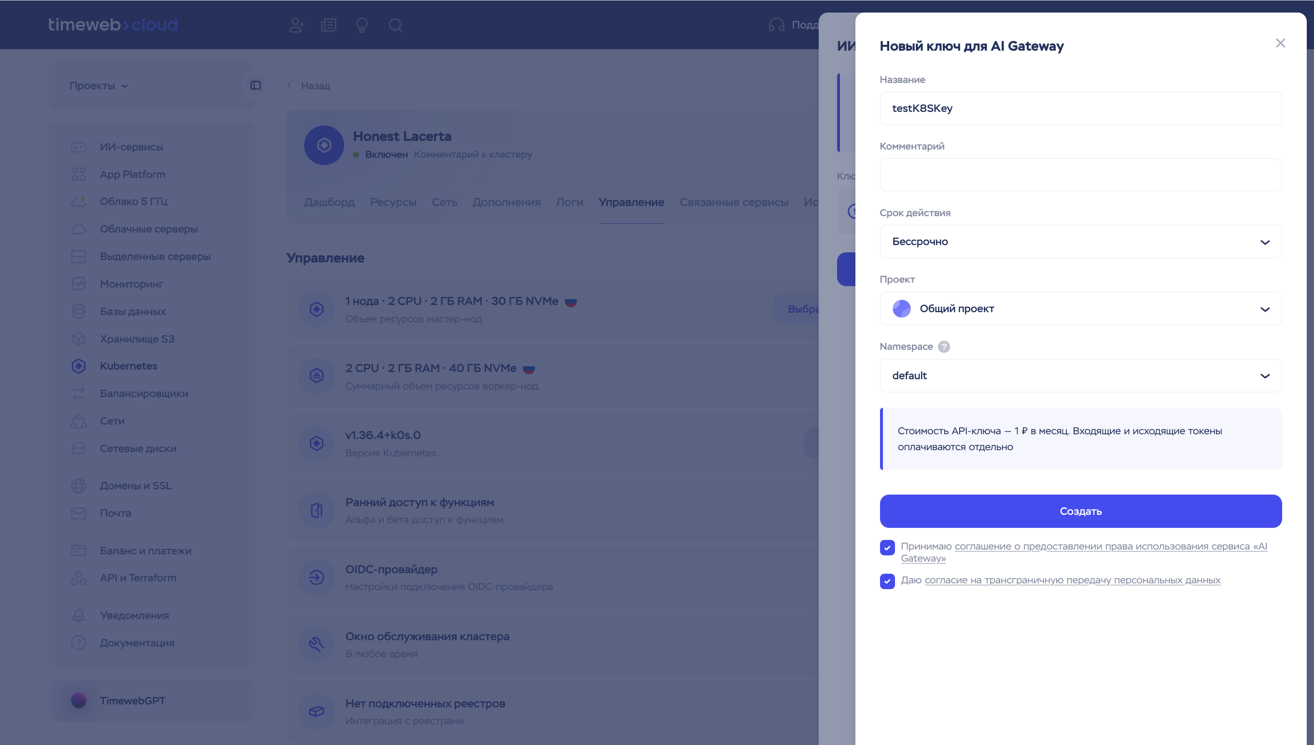Switch to the Логи tab
This screenshot has width=1314, height=745.
(569, 202)
